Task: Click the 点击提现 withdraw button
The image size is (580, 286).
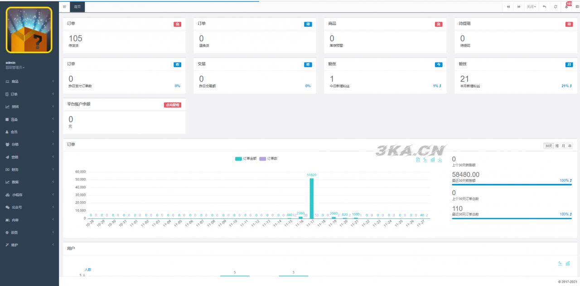Action: 172,105
